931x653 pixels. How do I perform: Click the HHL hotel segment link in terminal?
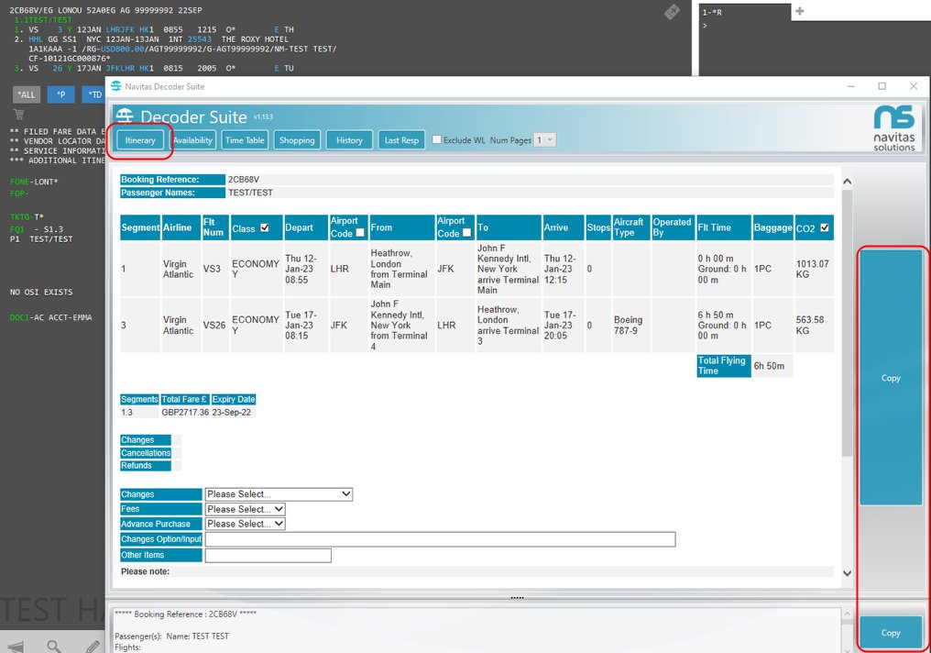pyautogui.click(x=36, y=39)
